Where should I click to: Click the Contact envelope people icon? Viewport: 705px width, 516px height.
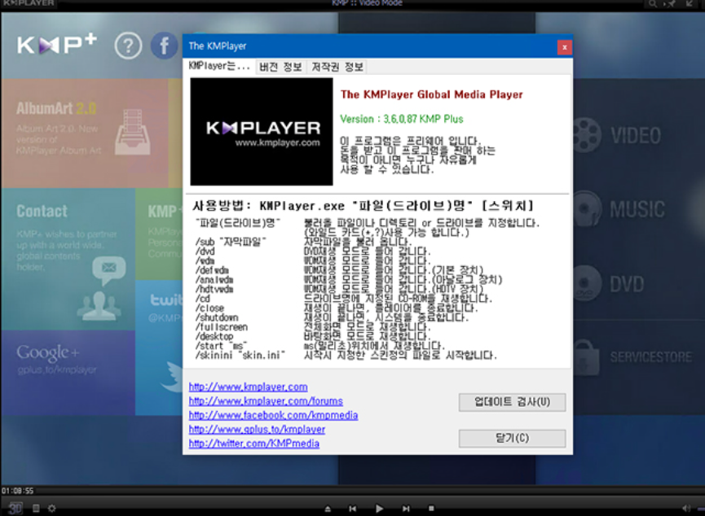(x=102, y=288)
